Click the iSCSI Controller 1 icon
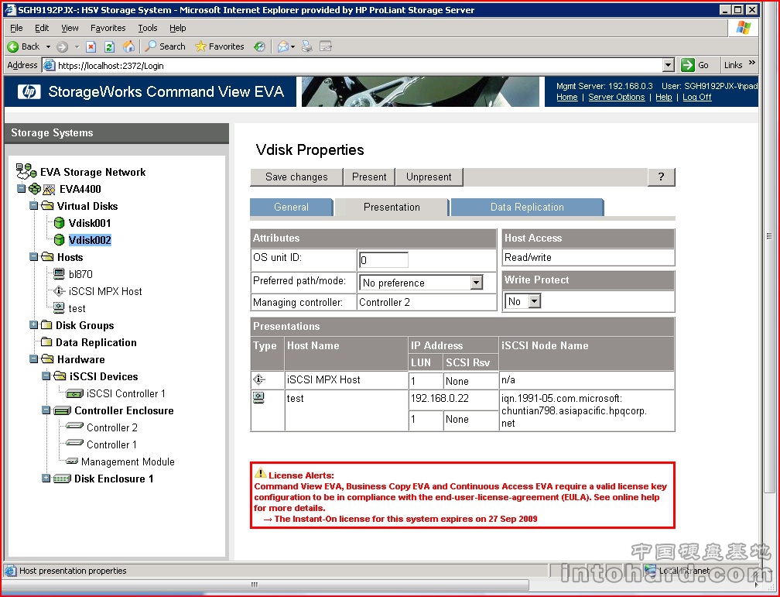The image size is (780, 597). coord(74,394)
